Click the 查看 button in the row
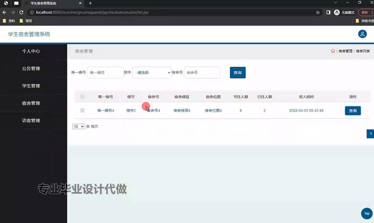Image resolution: width=374 pixels, height=223 pixels. coord(353,111)
